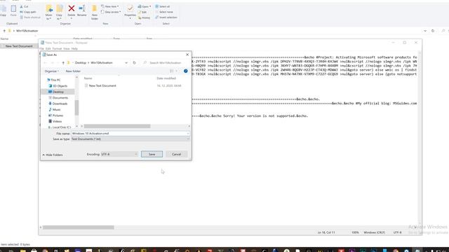Open the ribbon Open dropdown in Explorer
The image size is (449, 252).
pyautogui.click(x=145, y=6)
